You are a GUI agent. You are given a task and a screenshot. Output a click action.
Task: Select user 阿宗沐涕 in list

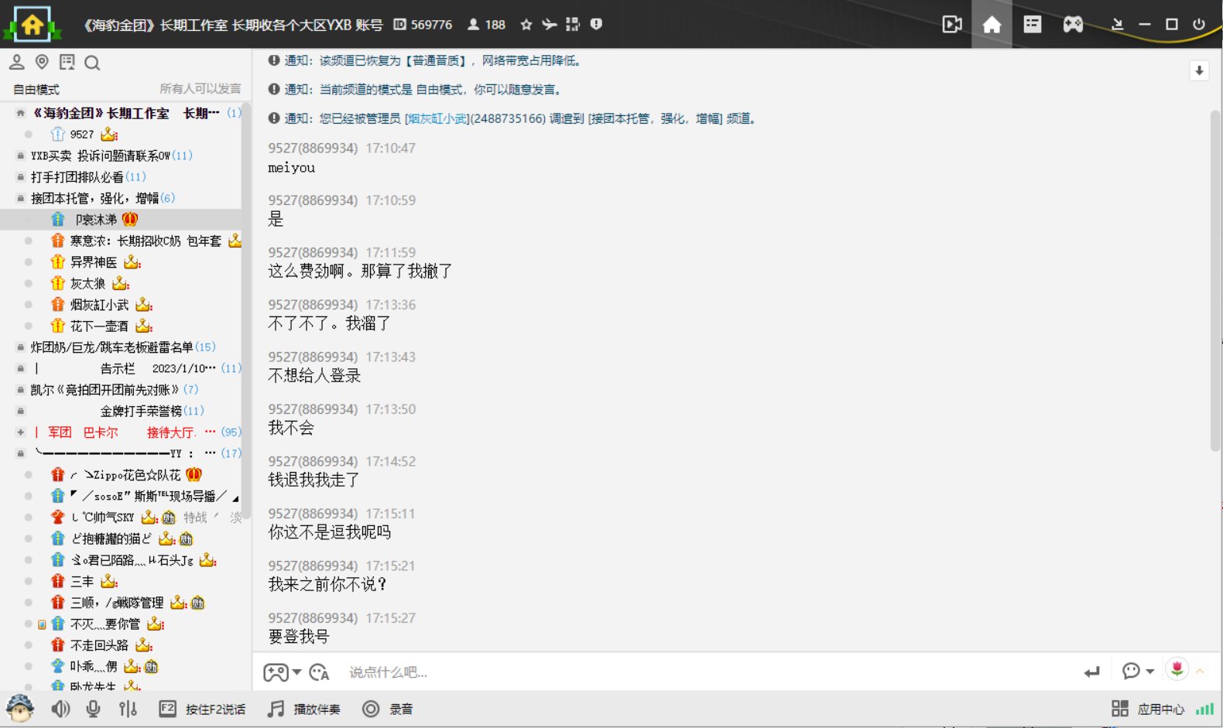pyautogui.click(x=121, y=220)
